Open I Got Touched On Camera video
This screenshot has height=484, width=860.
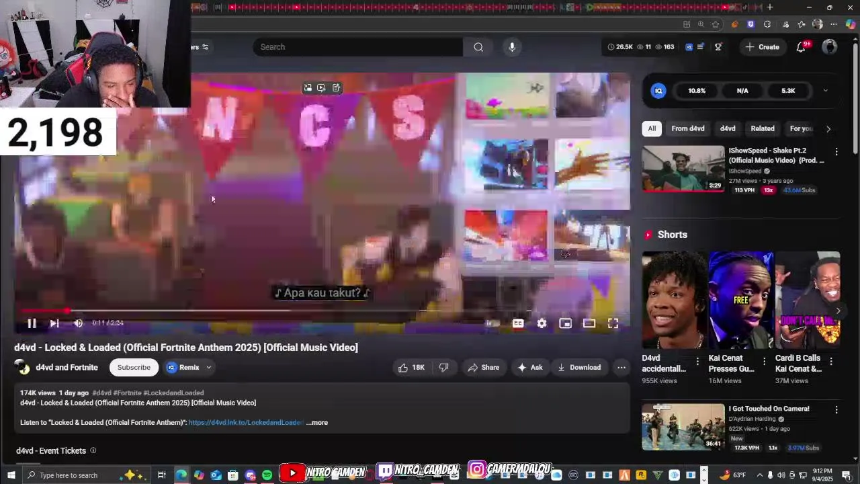[x=683, y=427]
